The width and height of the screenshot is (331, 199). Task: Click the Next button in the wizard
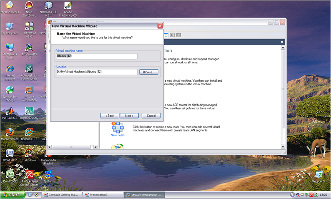tap(129, 116)
